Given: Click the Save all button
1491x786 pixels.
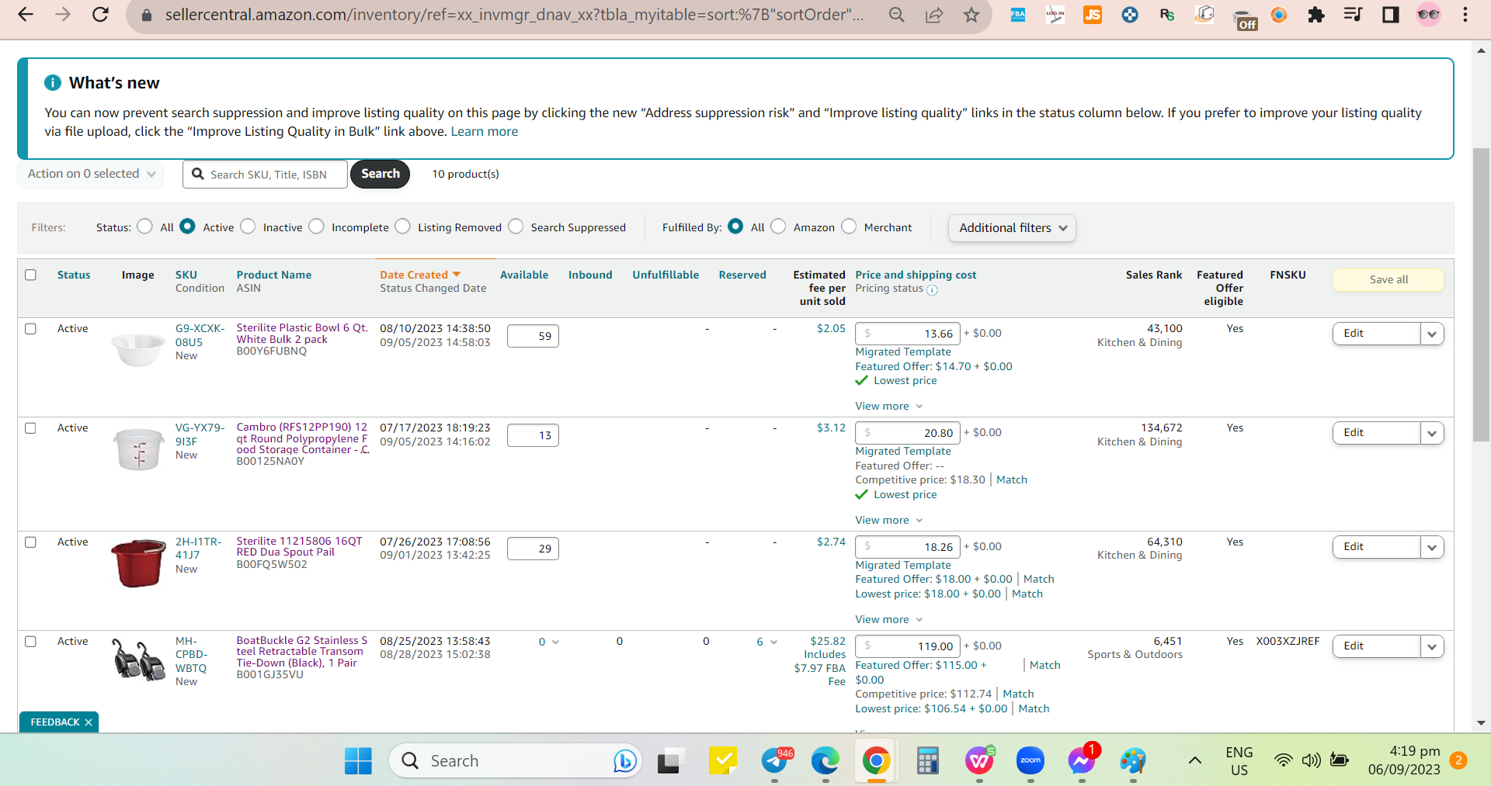Looking at the screenshot, I should (x=1388, y=279).
